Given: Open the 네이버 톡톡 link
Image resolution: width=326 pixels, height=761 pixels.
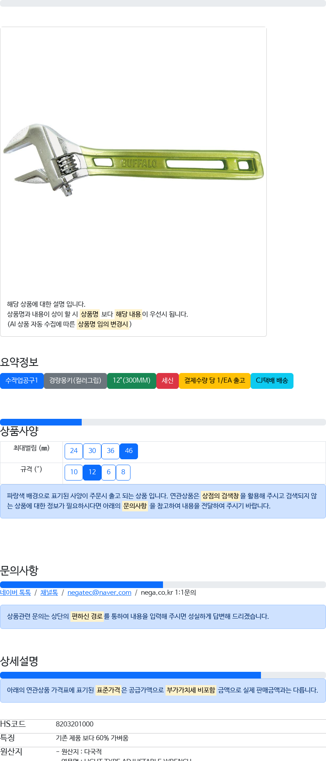Looking at the screenshot, I should (x=15, y=593).
